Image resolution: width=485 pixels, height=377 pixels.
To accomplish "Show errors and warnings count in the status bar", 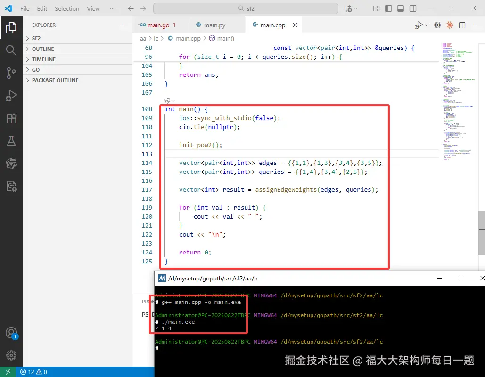I will tap(33, 372).
